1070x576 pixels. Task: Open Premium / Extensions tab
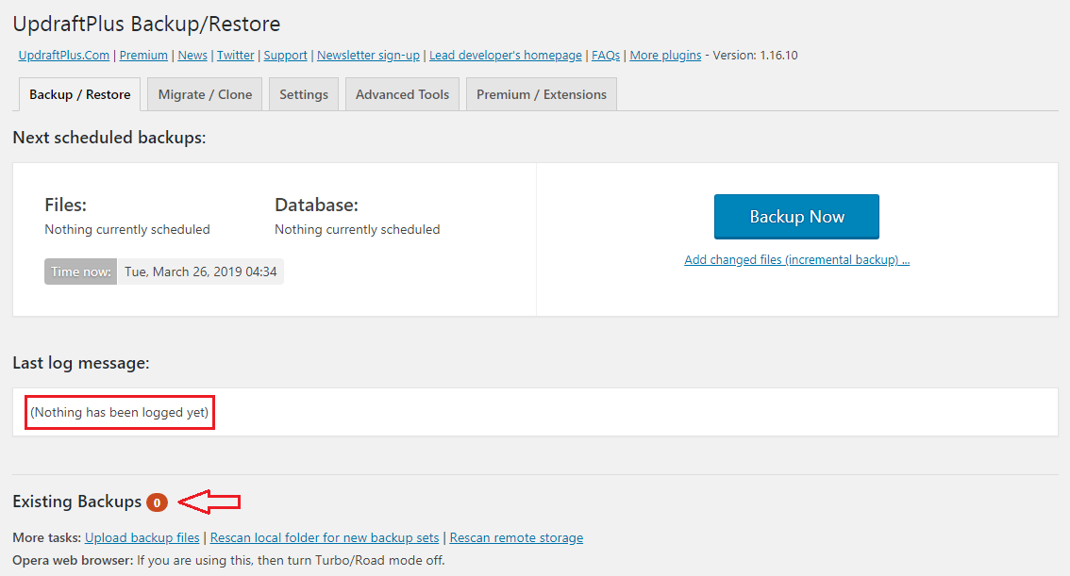click(542, 94)
